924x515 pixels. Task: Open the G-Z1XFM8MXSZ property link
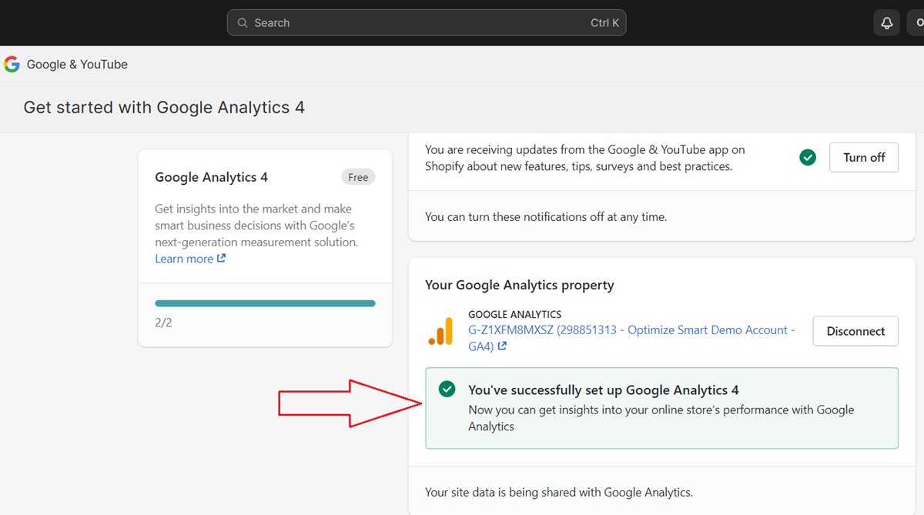(631, 338)
